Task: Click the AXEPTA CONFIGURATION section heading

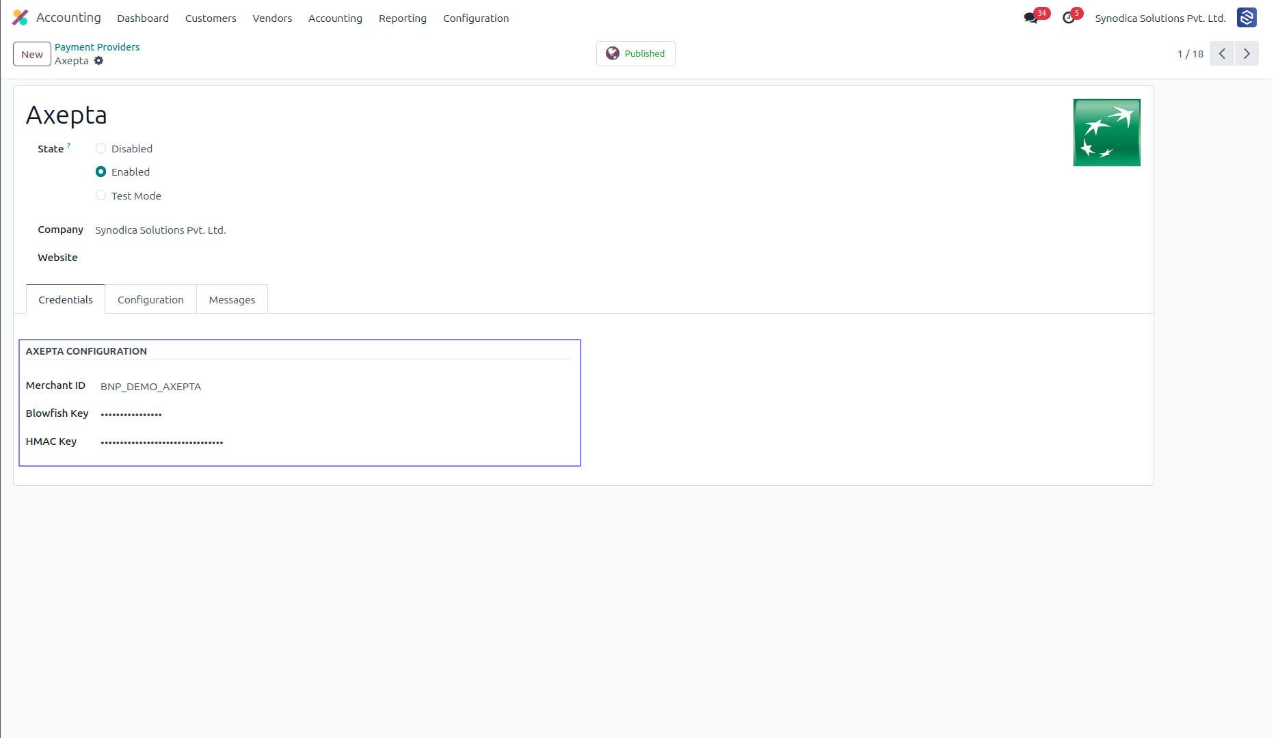Action: pyautogui.click(x=86, y=351)
